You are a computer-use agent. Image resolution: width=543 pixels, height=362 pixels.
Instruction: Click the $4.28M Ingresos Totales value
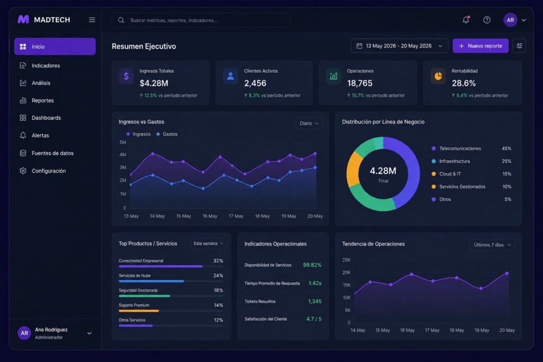tap(154, 83)
